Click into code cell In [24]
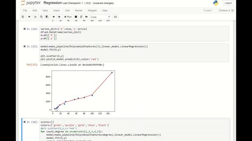This screenshot has height=141, width=252. pyautogui.click(x=134, y=34)
